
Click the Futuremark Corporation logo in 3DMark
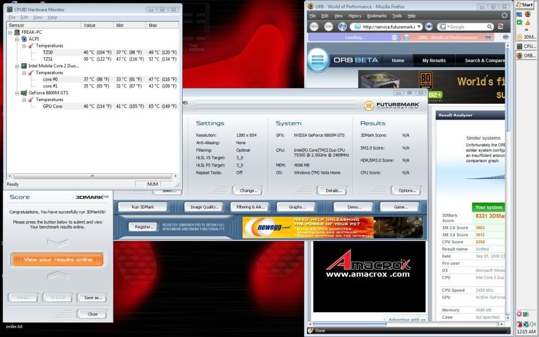(x=392, y=105)
